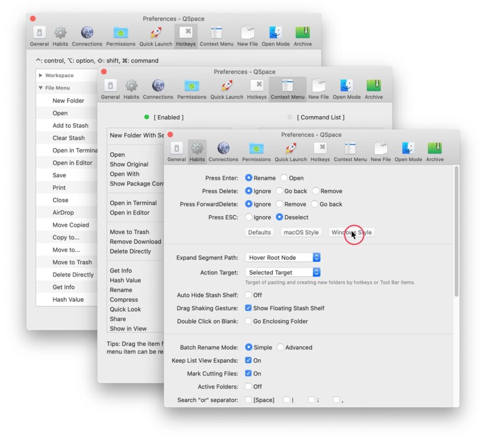The image size is (485, 438).
Task: Collapse the File Menu tree section
Action: [40, 88]
